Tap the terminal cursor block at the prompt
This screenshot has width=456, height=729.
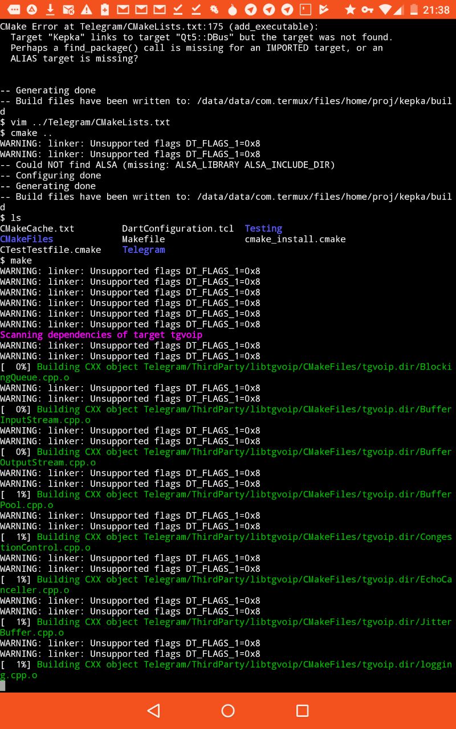point(2,685)
